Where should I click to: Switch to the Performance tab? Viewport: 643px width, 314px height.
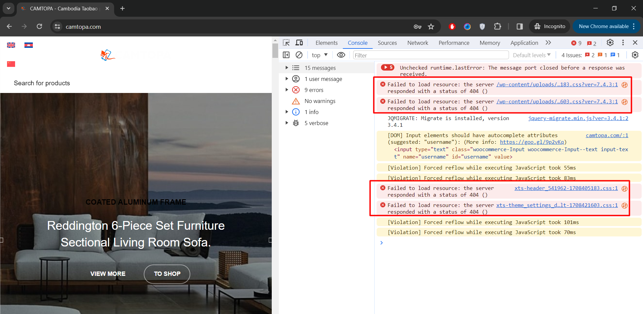coord(454,43)
